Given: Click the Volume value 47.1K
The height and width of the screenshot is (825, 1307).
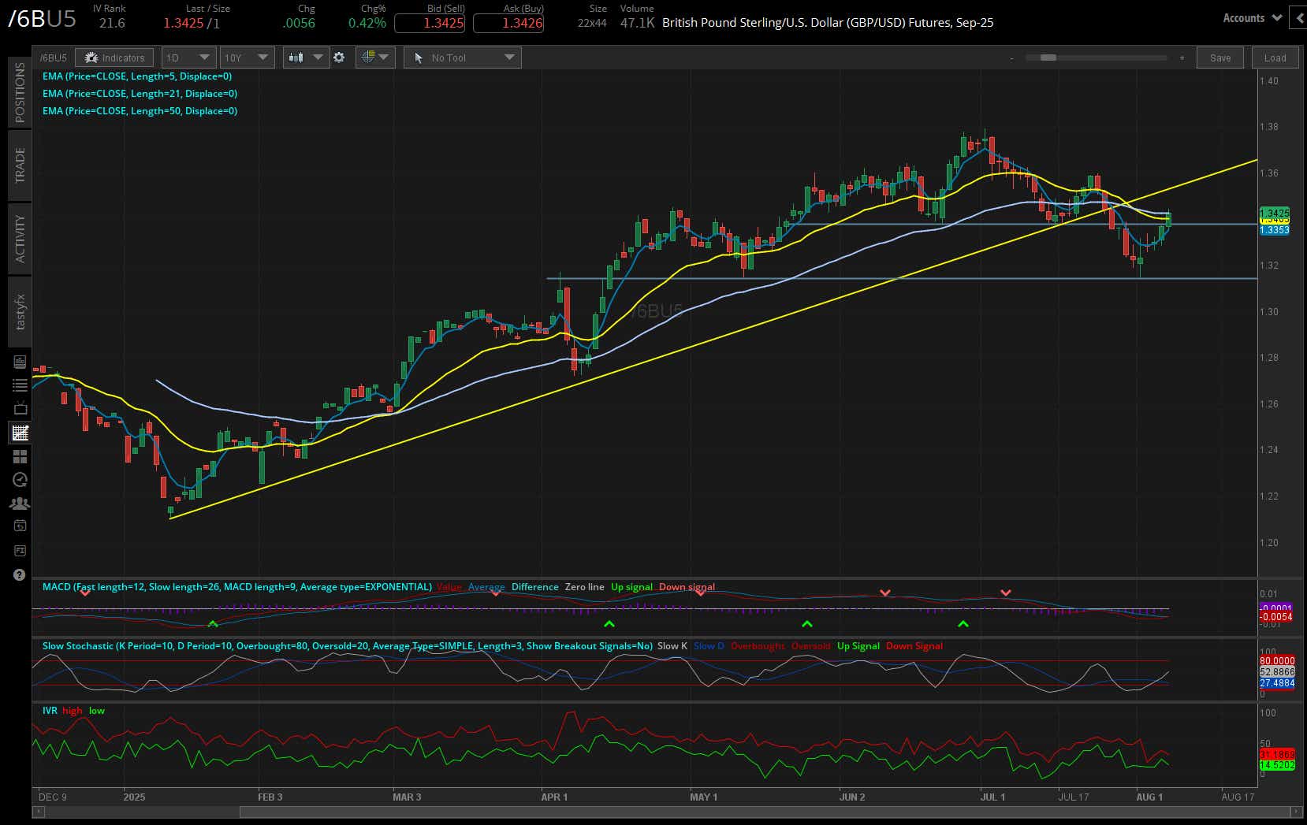Looking at the screenshot, I should click(x=637, y=23).
